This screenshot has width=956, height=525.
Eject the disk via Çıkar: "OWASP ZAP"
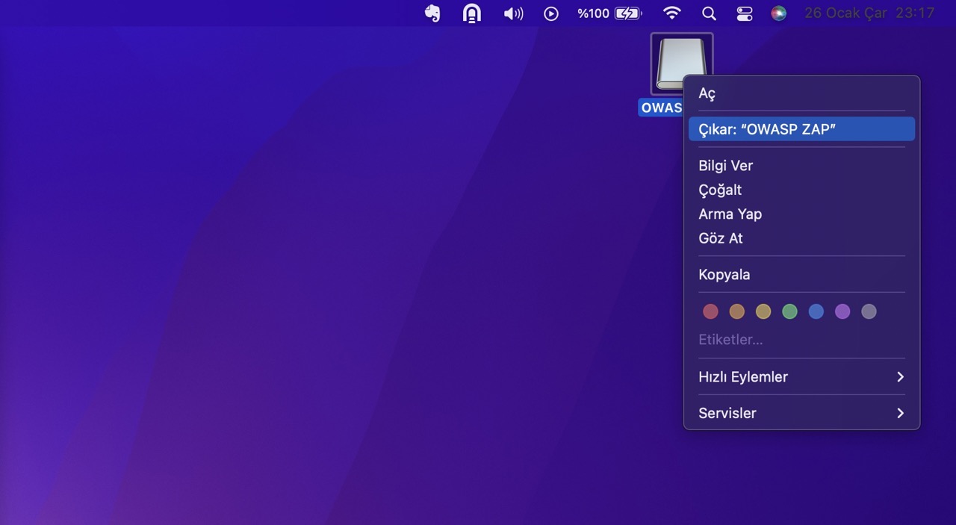coord(802,129)
